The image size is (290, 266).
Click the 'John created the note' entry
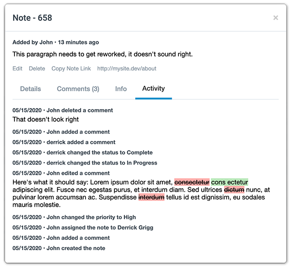pos(59,248)
